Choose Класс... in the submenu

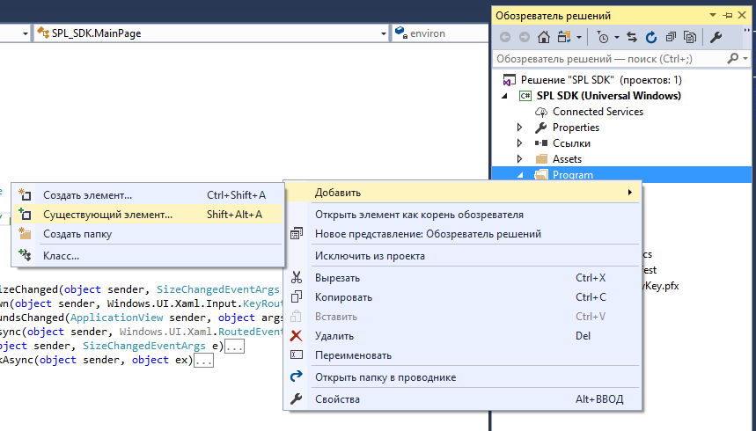point(148,256)
